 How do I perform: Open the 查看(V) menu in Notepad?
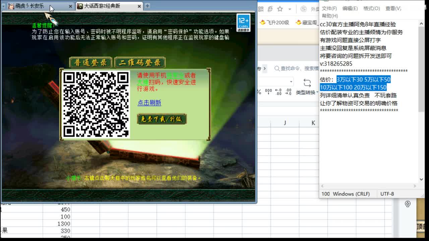393,8
